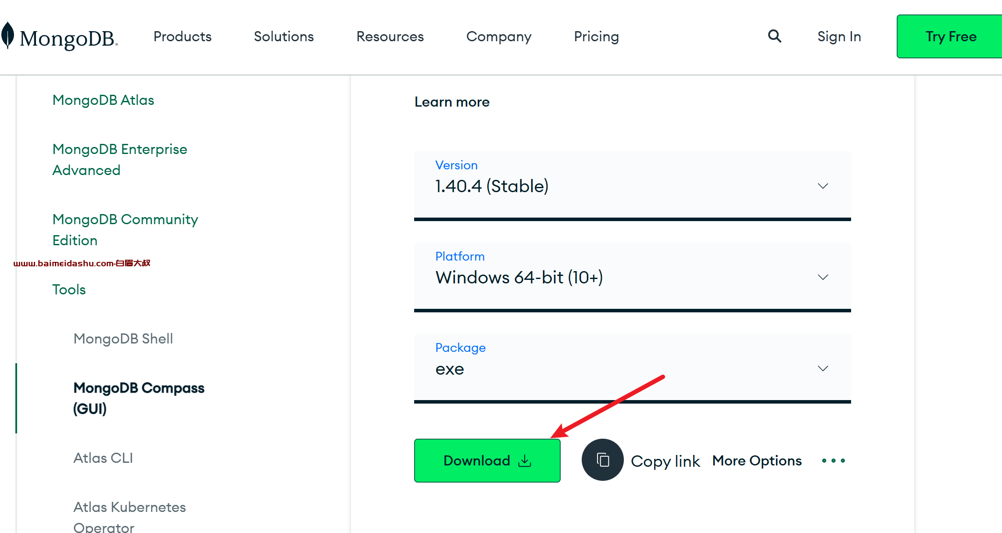Open the Company menu
This screenshot has height=533, width=1002.
pyautogui.click(x=499, y=36)
